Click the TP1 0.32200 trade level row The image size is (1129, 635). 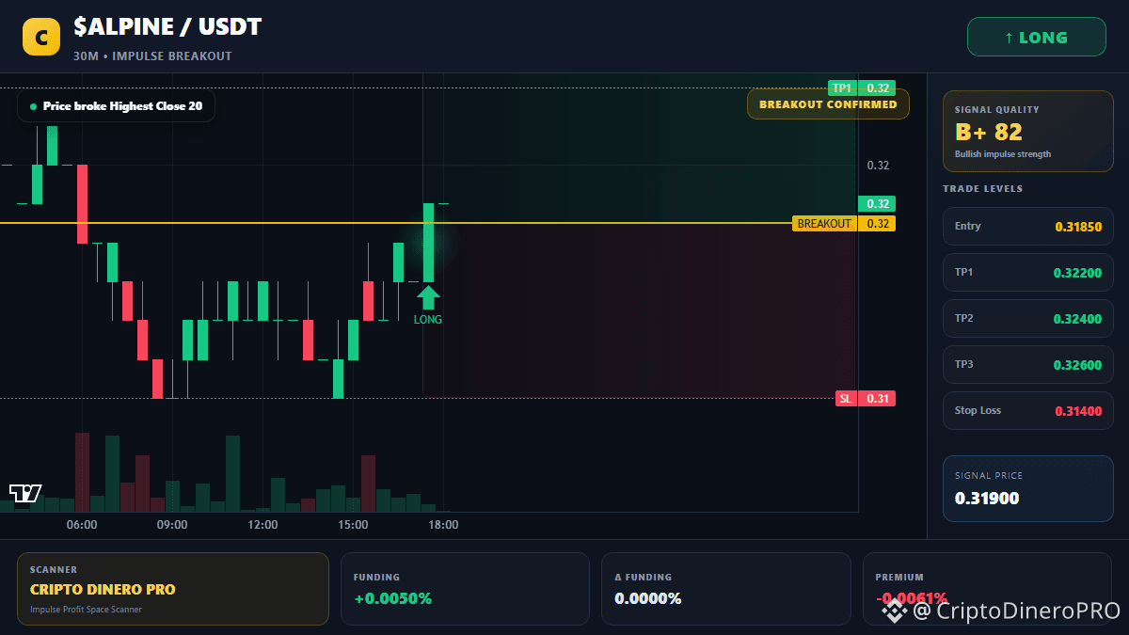pos(1027,272)
